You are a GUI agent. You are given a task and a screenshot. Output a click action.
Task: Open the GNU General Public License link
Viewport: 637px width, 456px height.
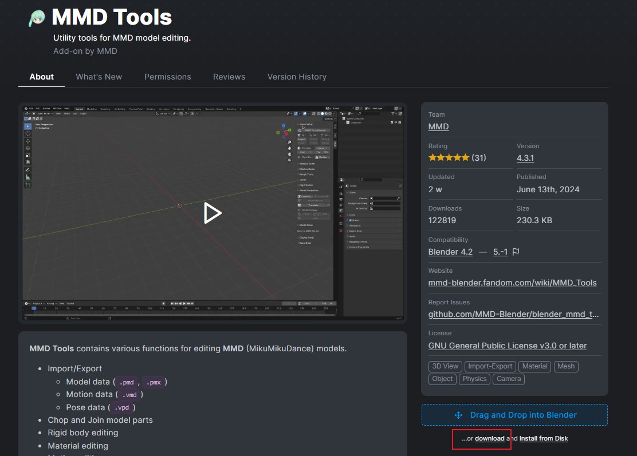click(508, 346)
